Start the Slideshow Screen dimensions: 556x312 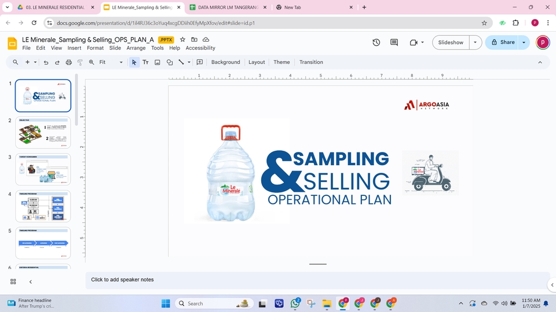click(x=451, y=42)
